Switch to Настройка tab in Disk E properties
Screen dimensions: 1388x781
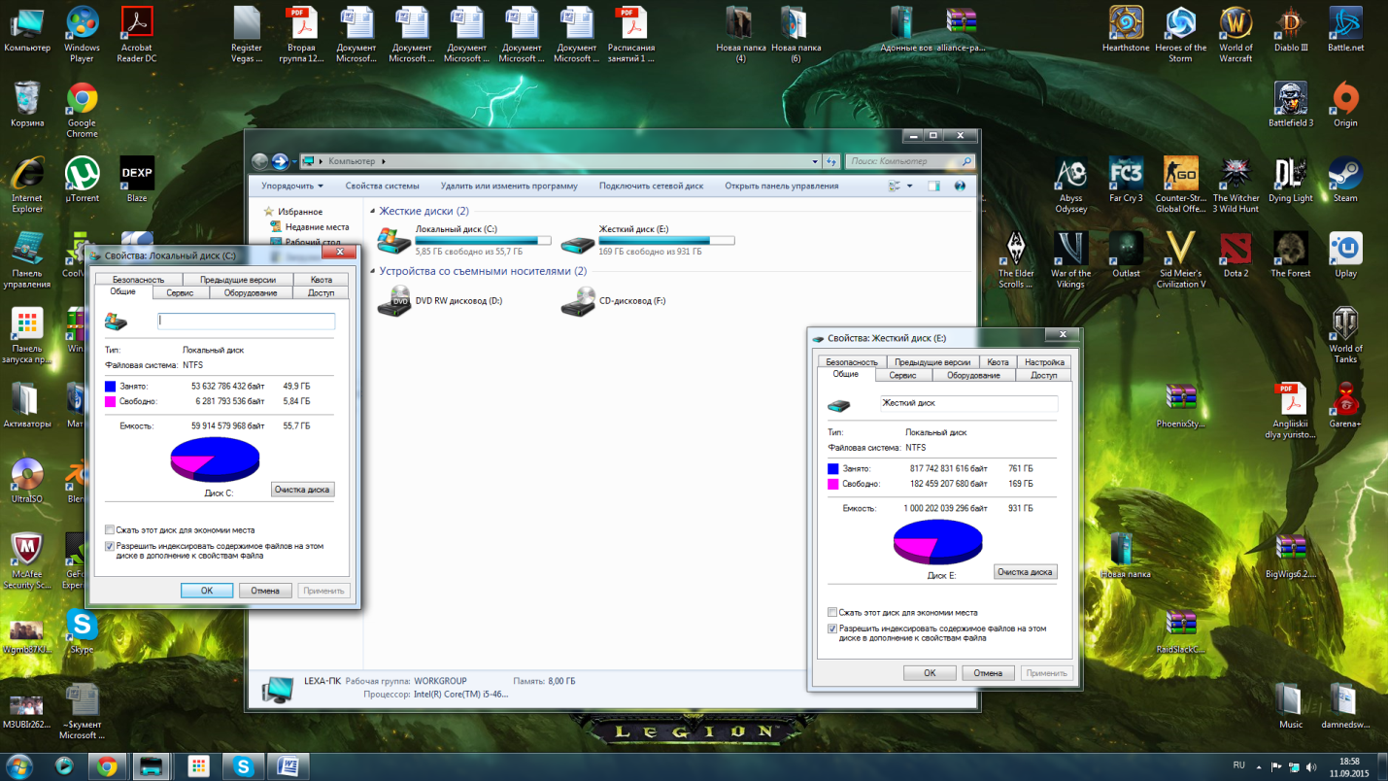[1044, 362]
